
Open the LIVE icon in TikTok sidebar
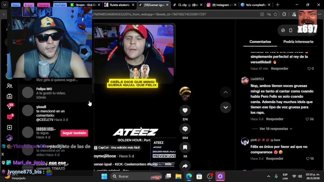(x=10, y=96)
